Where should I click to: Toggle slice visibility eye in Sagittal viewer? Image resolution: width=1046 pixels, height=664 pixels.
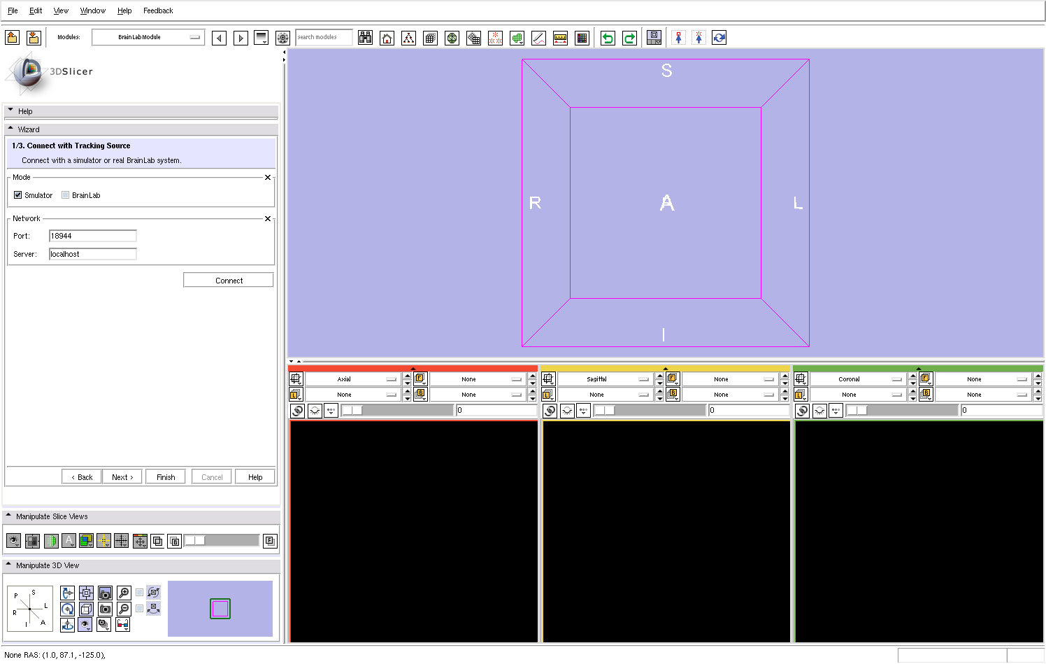[567, 411]
